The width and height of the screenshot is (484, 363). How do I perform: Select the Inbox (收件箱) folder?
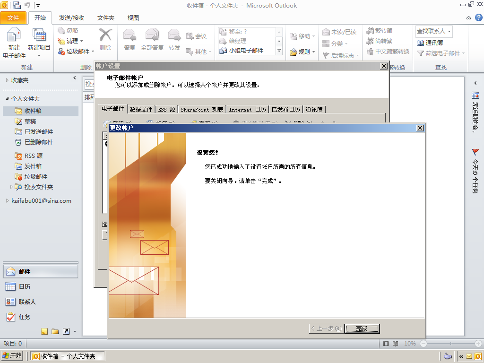pyautogui.click(x=41, y=111)
